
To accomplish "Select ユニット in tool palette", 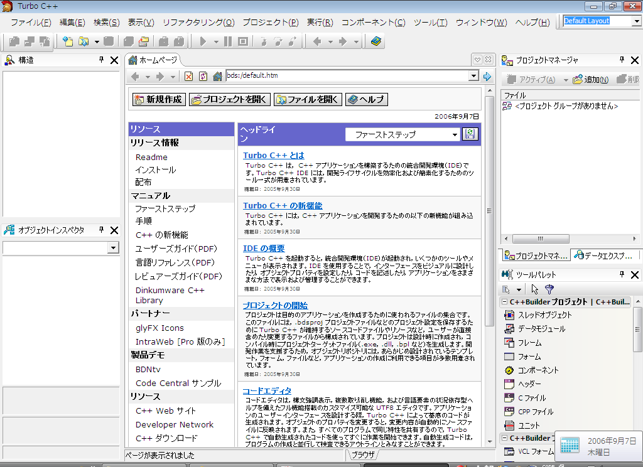I will point(522,426).
